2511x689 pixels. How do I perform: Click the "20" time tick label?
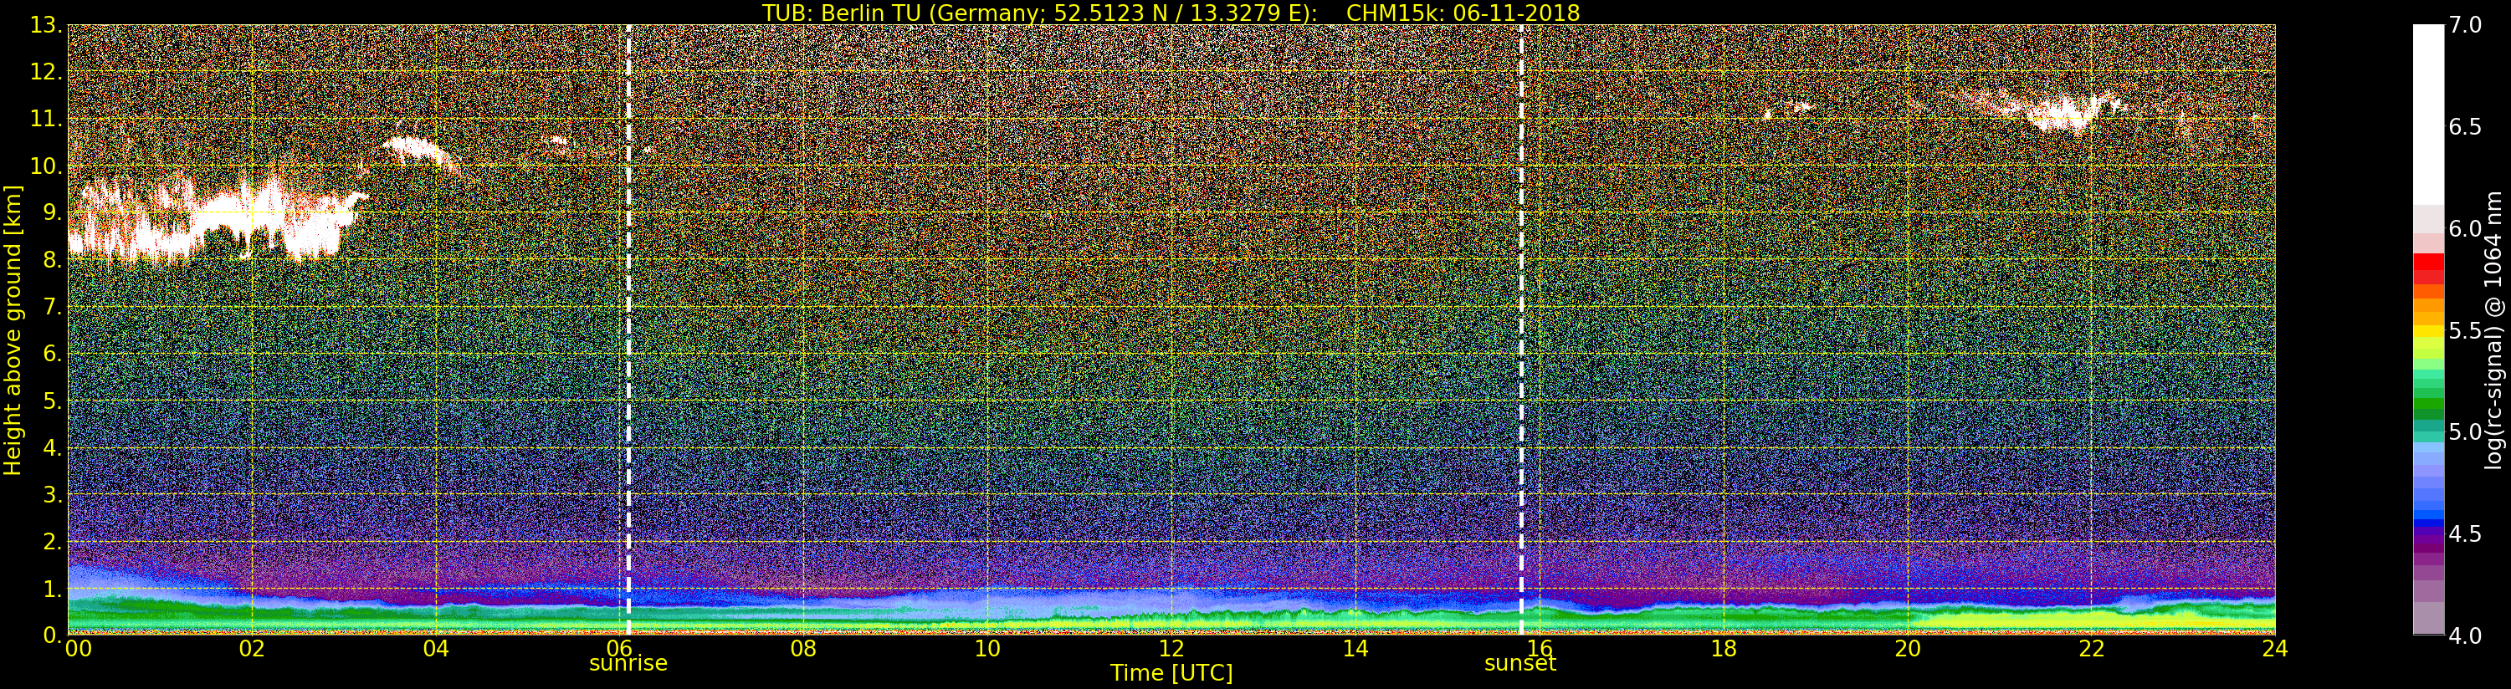click(x=1907, y=648)
